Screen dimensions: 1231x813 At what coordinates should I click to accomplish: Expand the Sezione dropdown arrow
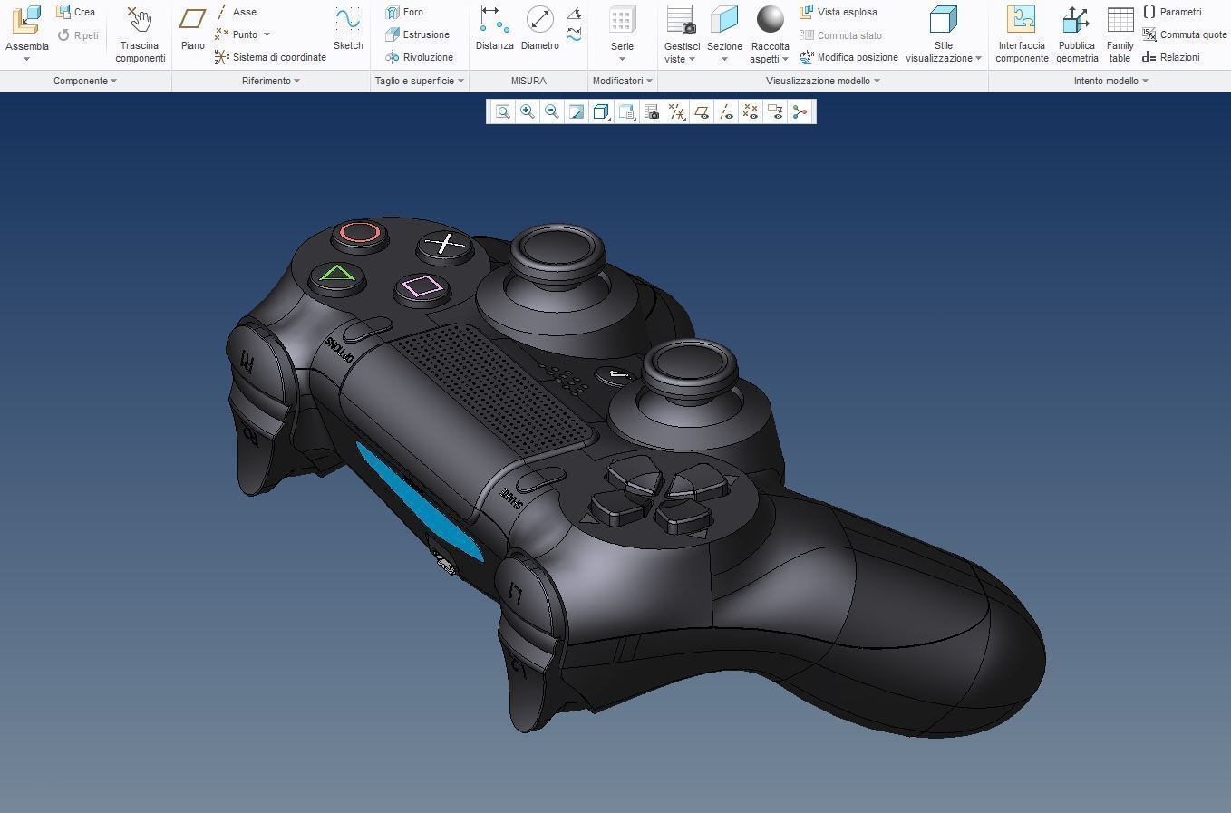(x=724, y=59)
